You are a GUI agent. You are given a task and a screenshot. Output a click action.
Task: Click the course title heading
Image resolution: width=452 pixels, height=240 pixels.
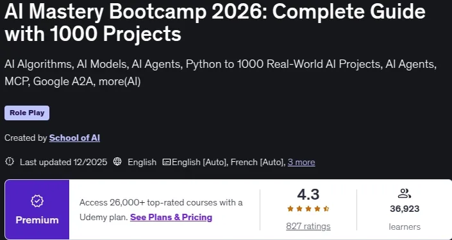tap(215, 23)
